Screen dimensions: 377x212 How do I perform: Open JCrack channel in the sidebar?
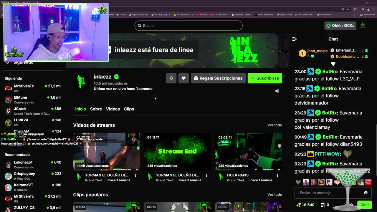[x=33, y=111]
